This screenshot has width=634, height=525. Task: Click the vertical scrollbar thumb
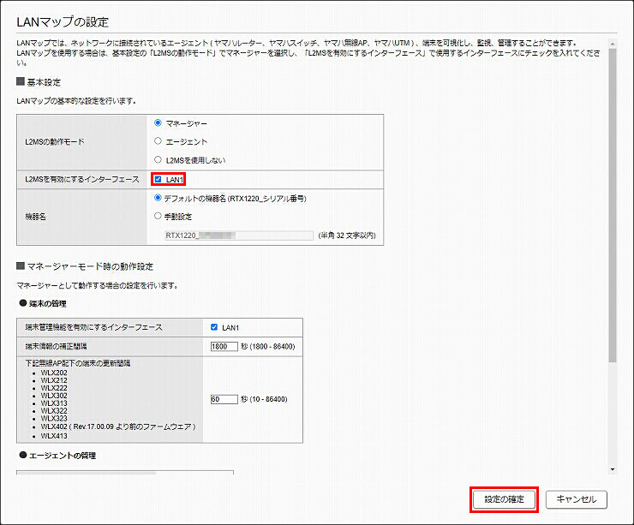613,206
